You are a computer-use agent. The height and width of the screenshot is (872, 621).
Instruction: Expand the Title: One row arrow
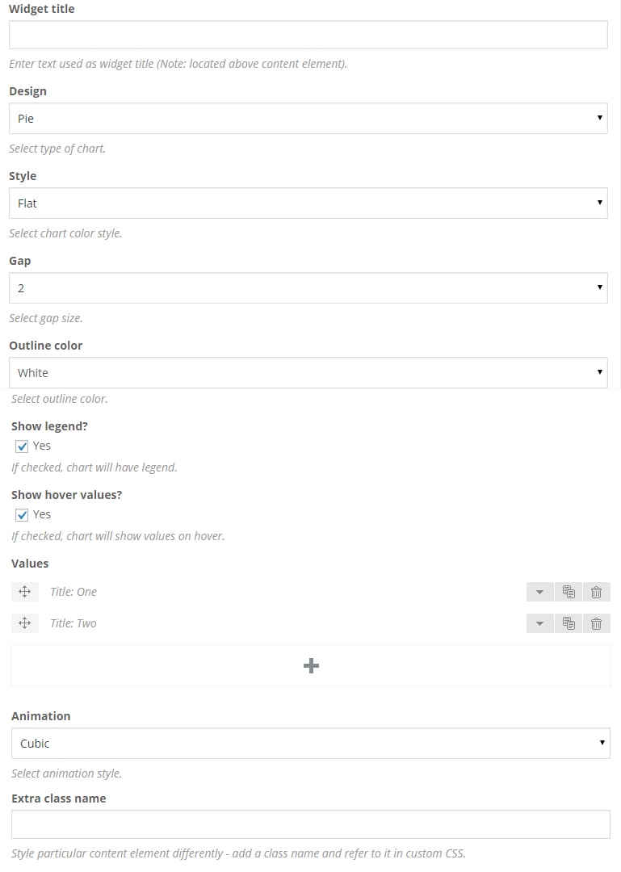point(539,592)
